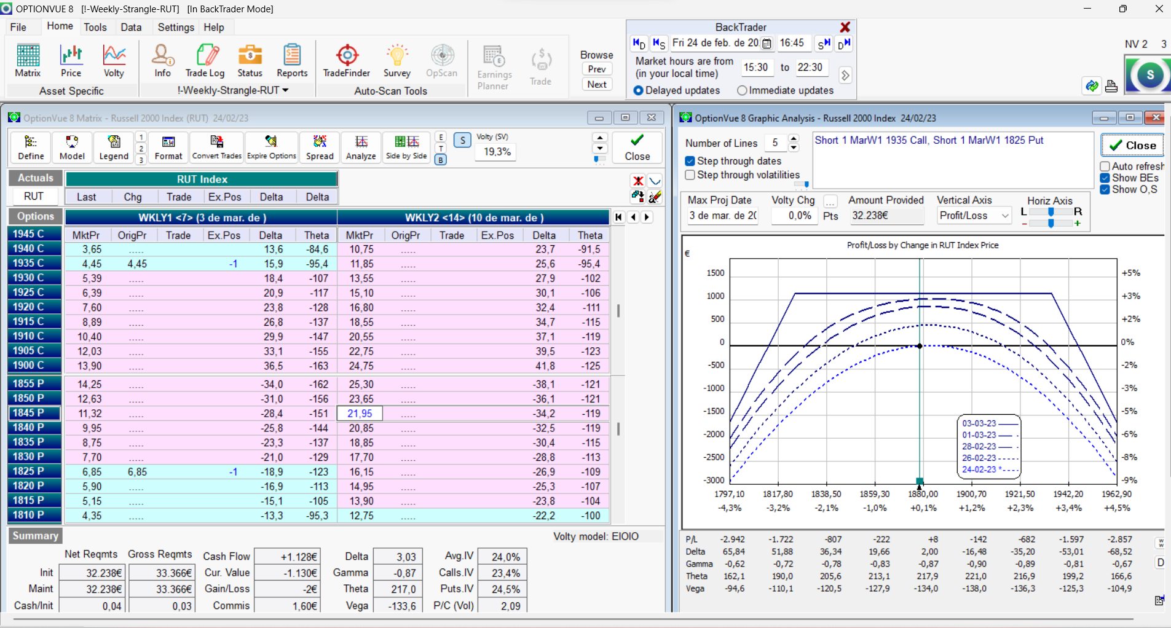Image resolution: width=1171 pixels, height=628 pixels.
Task: Close the BackTrader panel with red X
Action: pyautogui.click(x=845, y=27)
